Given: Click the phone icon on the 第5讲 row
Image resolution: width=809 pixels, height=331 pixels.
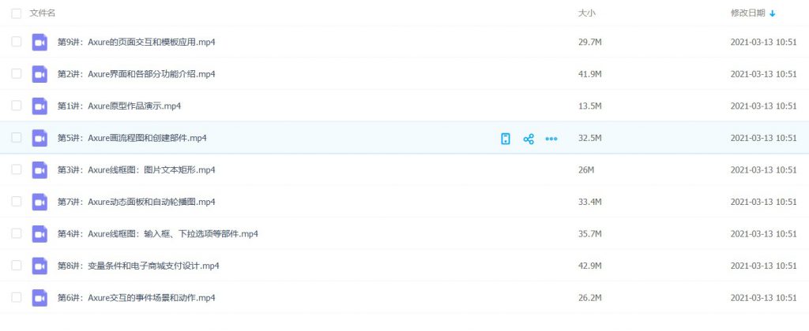Looking at the screenshot, I should coord(506,139).
